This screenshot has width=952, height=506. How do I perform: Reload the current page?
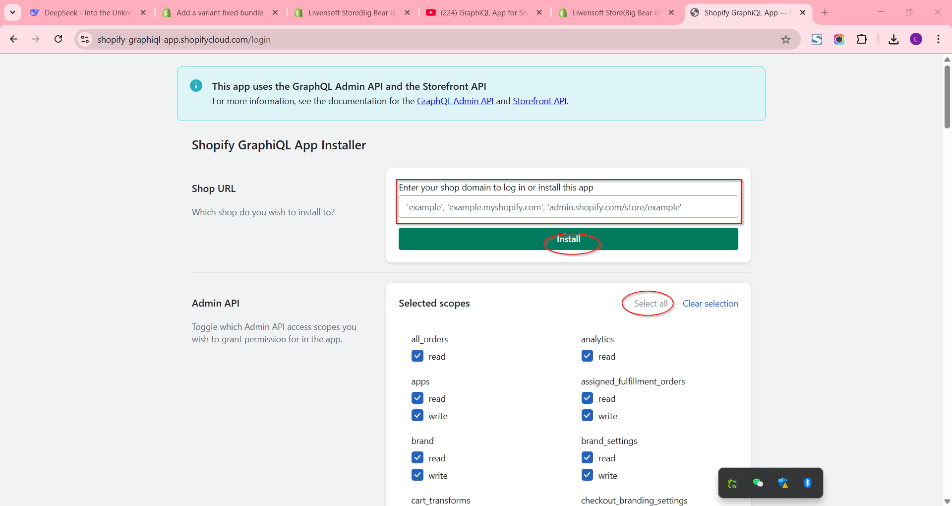58,39
